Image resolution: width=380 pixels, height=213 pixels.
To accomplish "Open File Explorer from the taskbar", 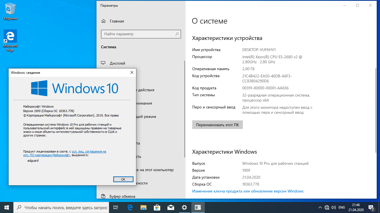I will click(143, 207).
